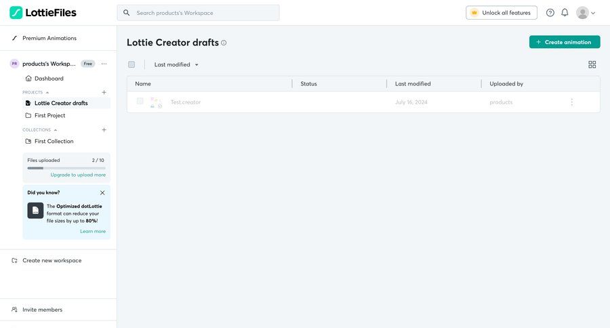
Task: Add a new project with plus icon
Action: coord(104,92)
